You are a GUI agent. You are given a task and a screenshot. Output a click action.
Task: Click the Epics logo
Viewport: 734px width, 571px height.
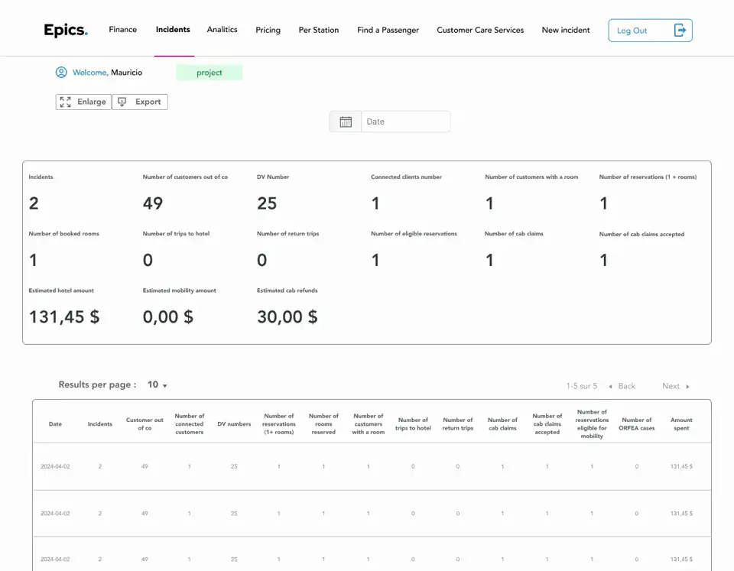[x=66, y=31]
